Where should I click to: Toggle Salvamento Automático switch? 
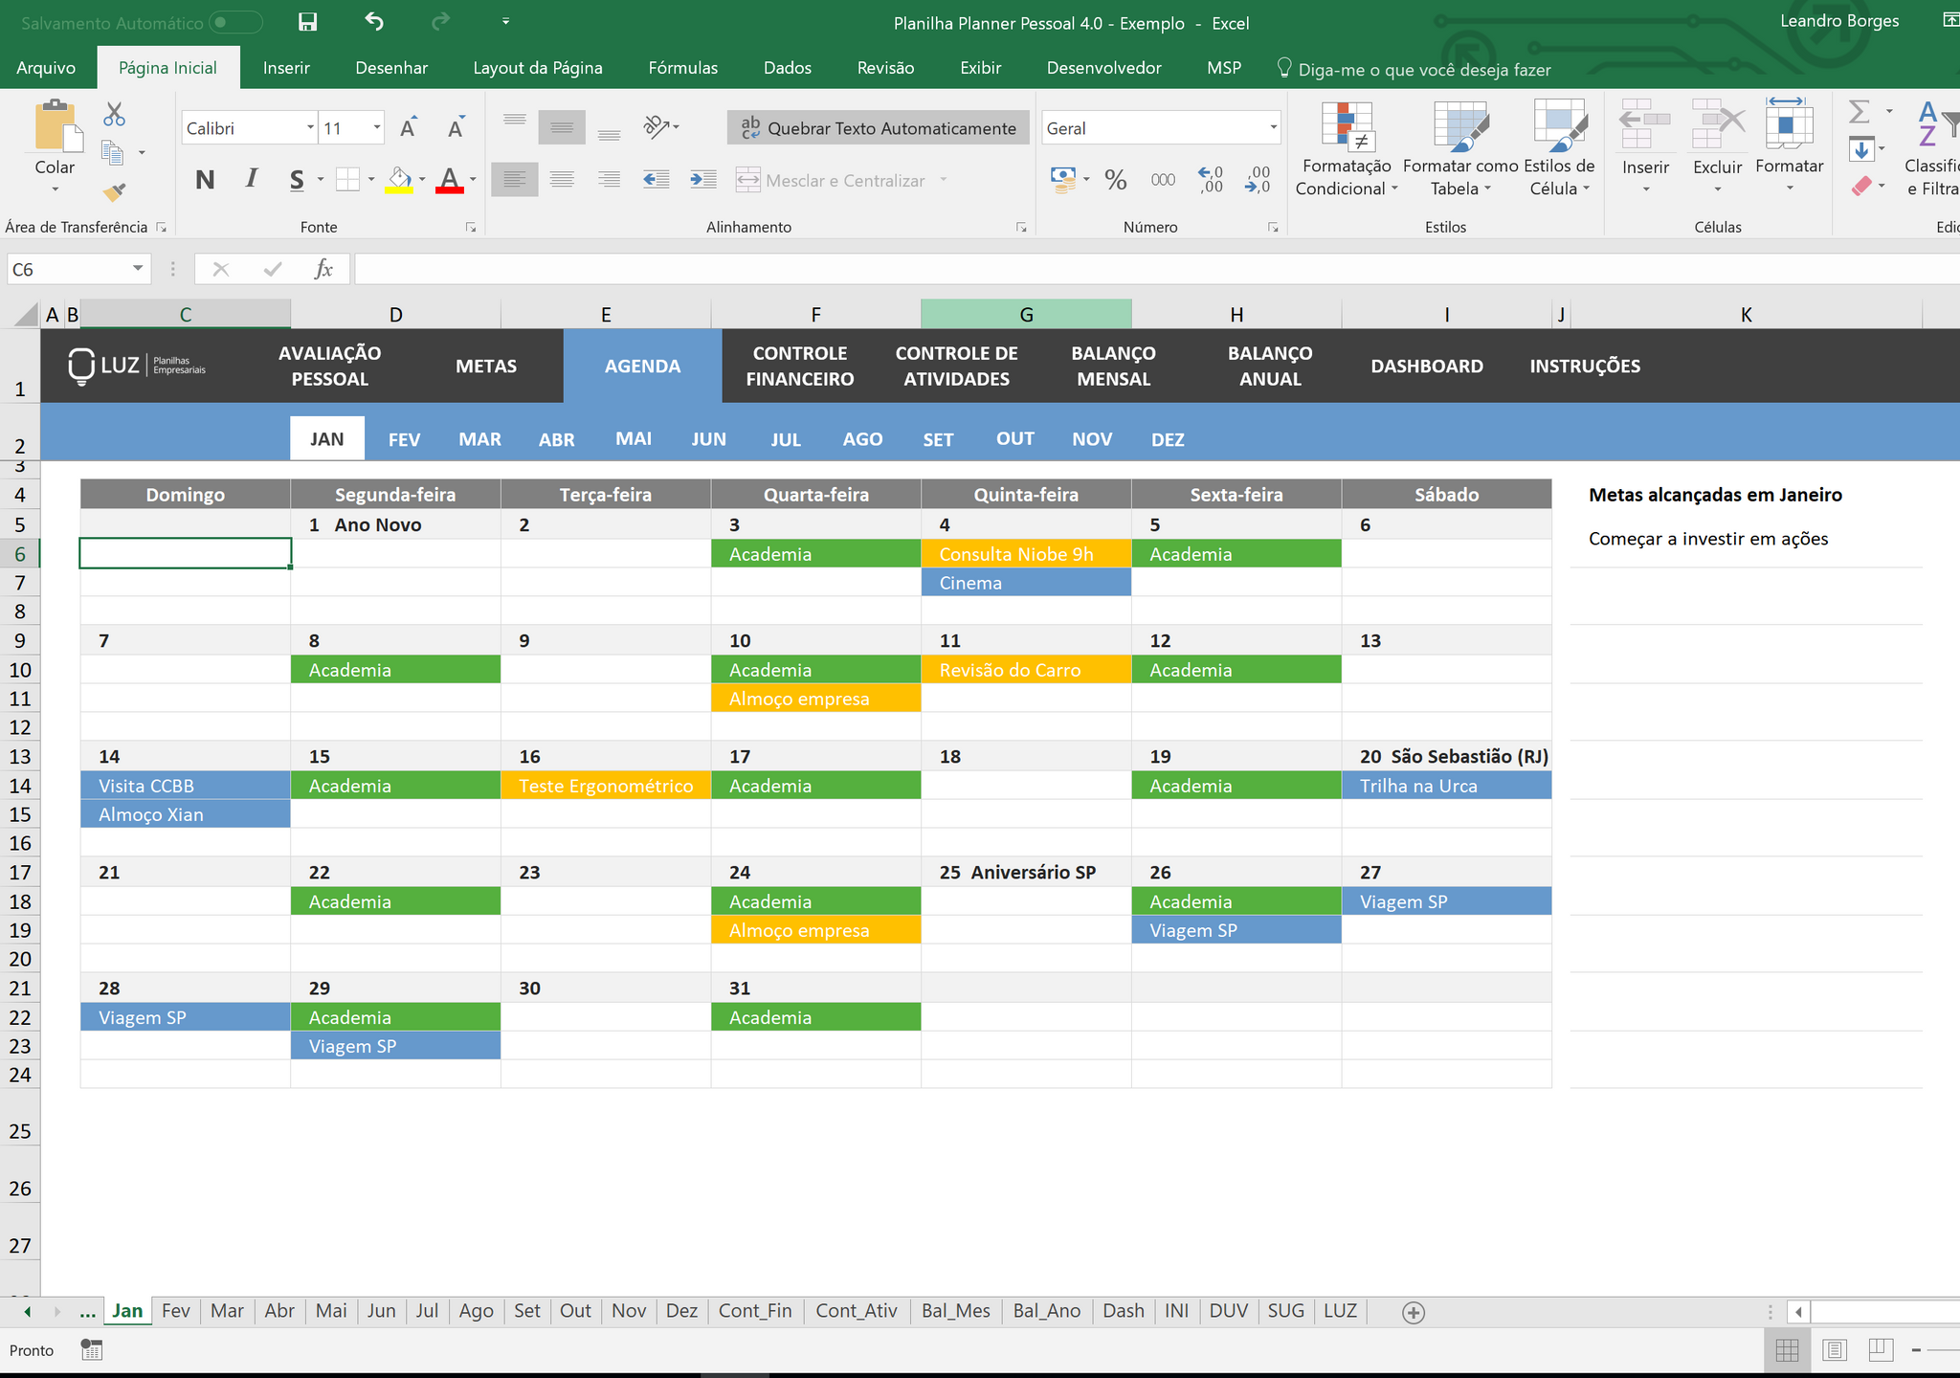point(235,22)
